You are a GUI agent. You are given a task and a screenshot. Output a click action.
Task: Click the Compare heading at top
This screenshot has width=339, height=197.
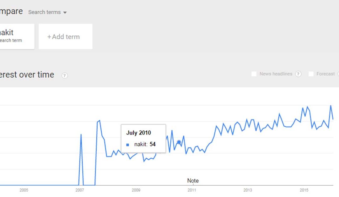[x=11, y=11]
